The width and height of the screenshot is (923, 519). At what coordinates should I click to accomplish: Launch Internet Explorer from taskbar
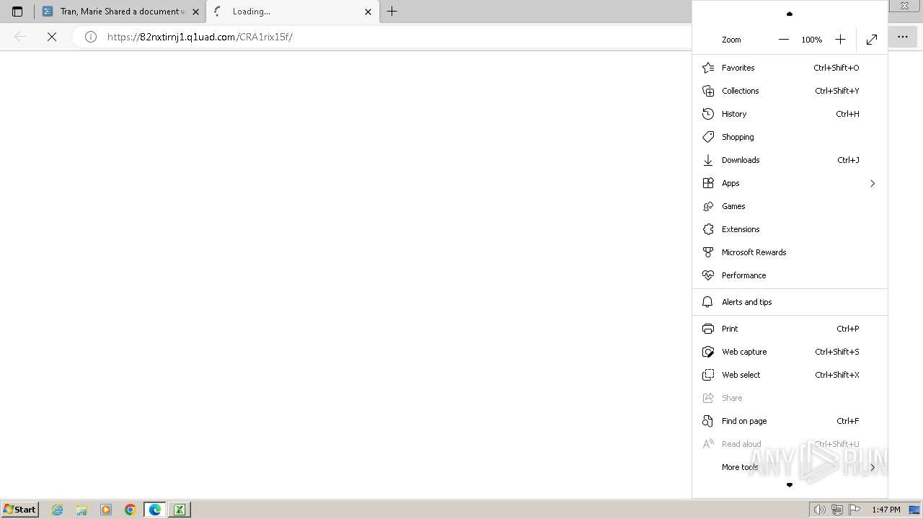click(x=58, y=510)
